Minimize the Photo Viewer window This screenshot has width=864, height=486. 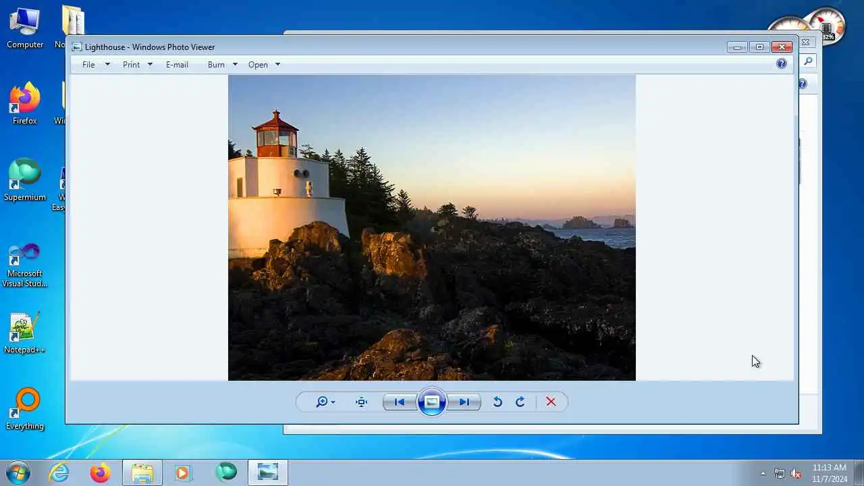[x=737, y=47]
